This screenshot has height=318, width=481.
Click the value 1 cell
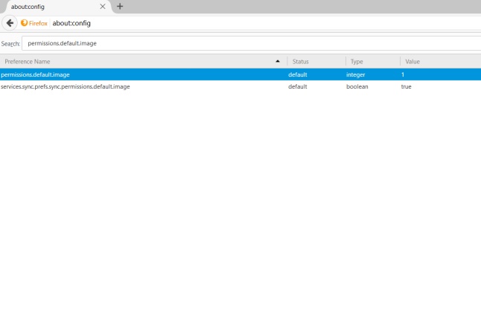pyautogui.click(x=403, y=74)
